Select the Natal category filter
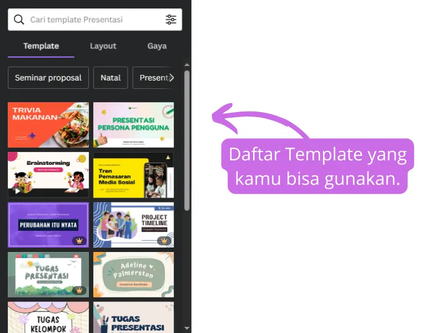444x333 pixels. 110,78
